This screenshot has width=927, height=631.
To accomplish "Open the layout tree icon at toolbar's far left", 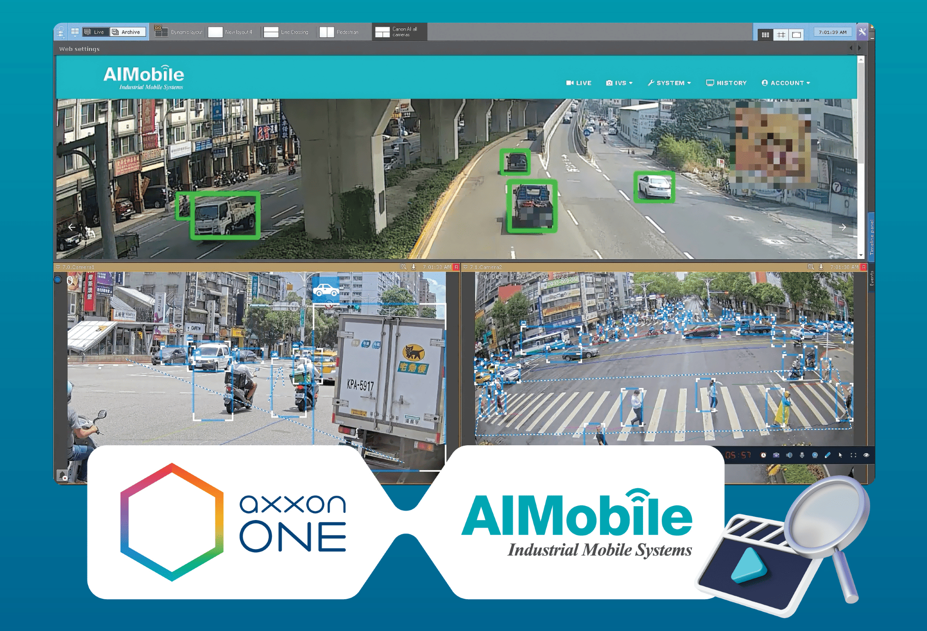I will point(60,32).
